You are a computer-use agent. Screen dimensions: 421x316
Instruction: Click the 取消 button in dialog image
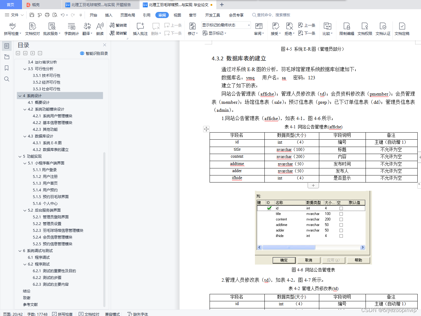pos(309,260)
